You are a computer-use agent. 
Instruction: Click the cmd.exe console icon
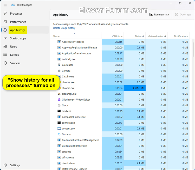[x=59, y=111]
